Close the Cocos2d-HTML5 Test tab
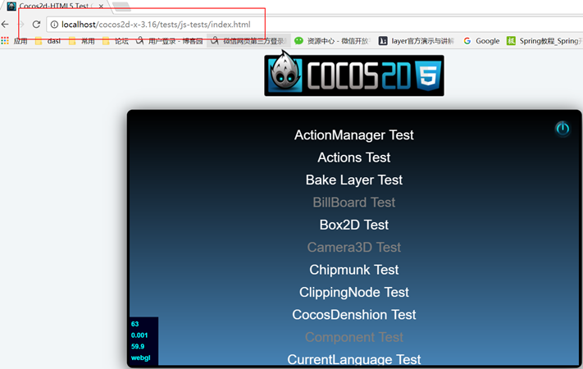This screenshot has width=583, height=369. [x=101, y=6]
